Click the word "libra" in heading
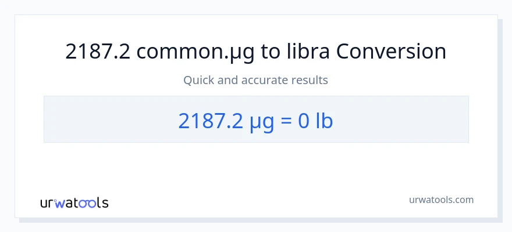Viewport: 512px width, 232px height. 309,52
